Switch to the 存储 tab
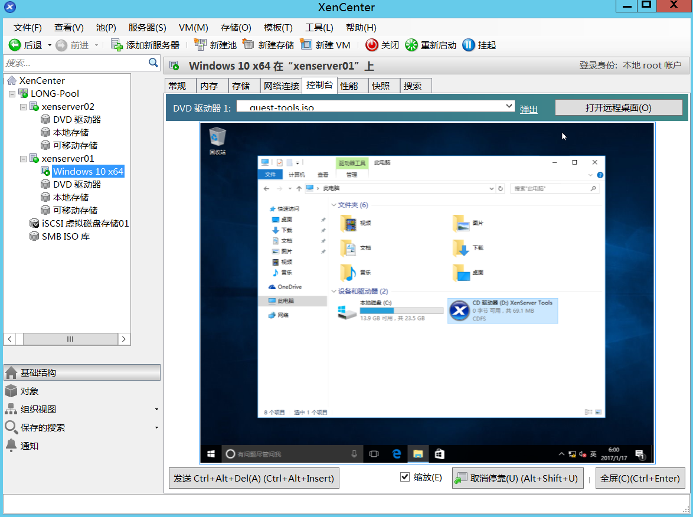This screenshot has width=693, height=517. point(244,86)
